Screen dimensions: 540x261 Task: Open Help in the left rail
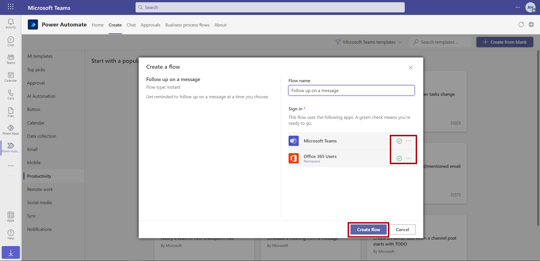tap(11, 235)
